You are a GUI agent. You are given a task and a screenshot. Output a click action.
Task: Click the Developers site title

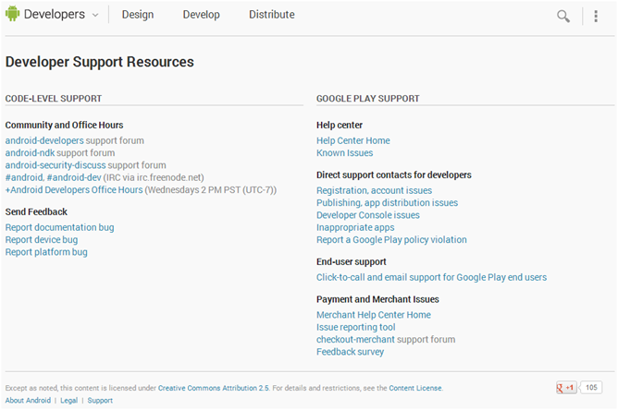[55, 14]
